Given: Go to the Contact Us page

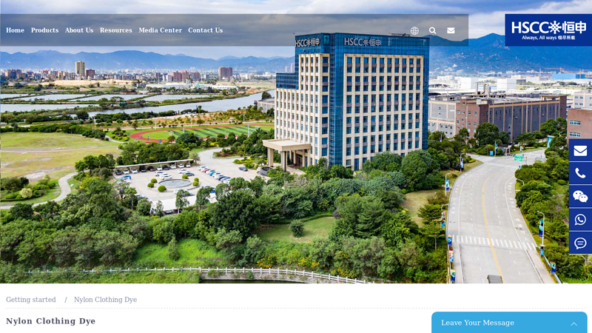Looking at the screenshot, I should [206, 30].
